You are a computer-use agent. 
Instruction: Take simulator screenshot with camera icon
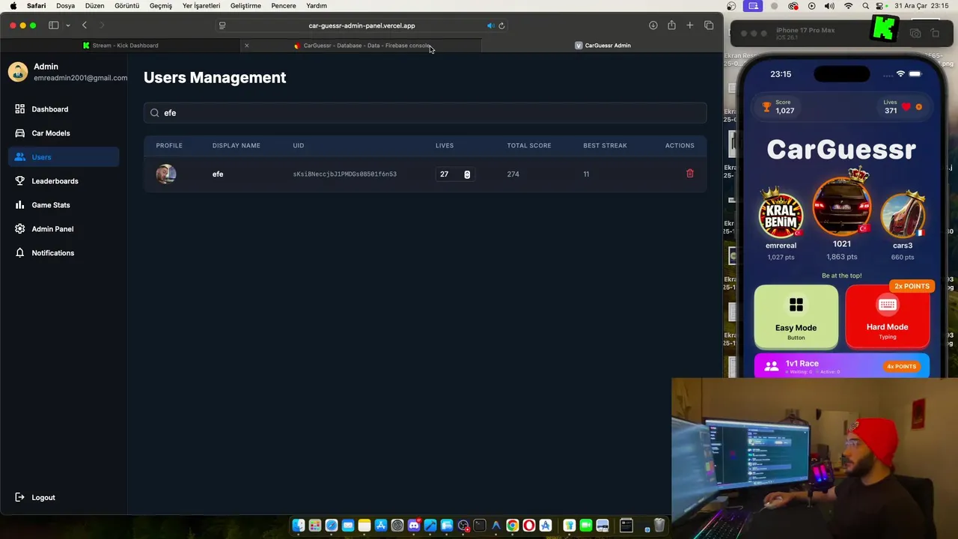(x=915, y=34)
